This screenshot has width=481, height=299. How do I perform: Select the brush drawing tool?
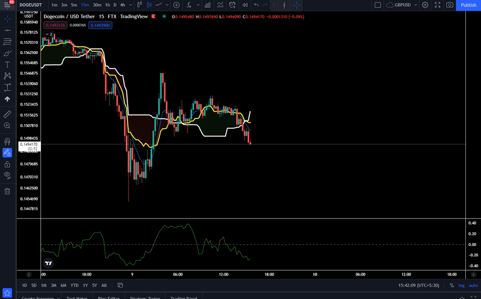(x=7, y=53)
